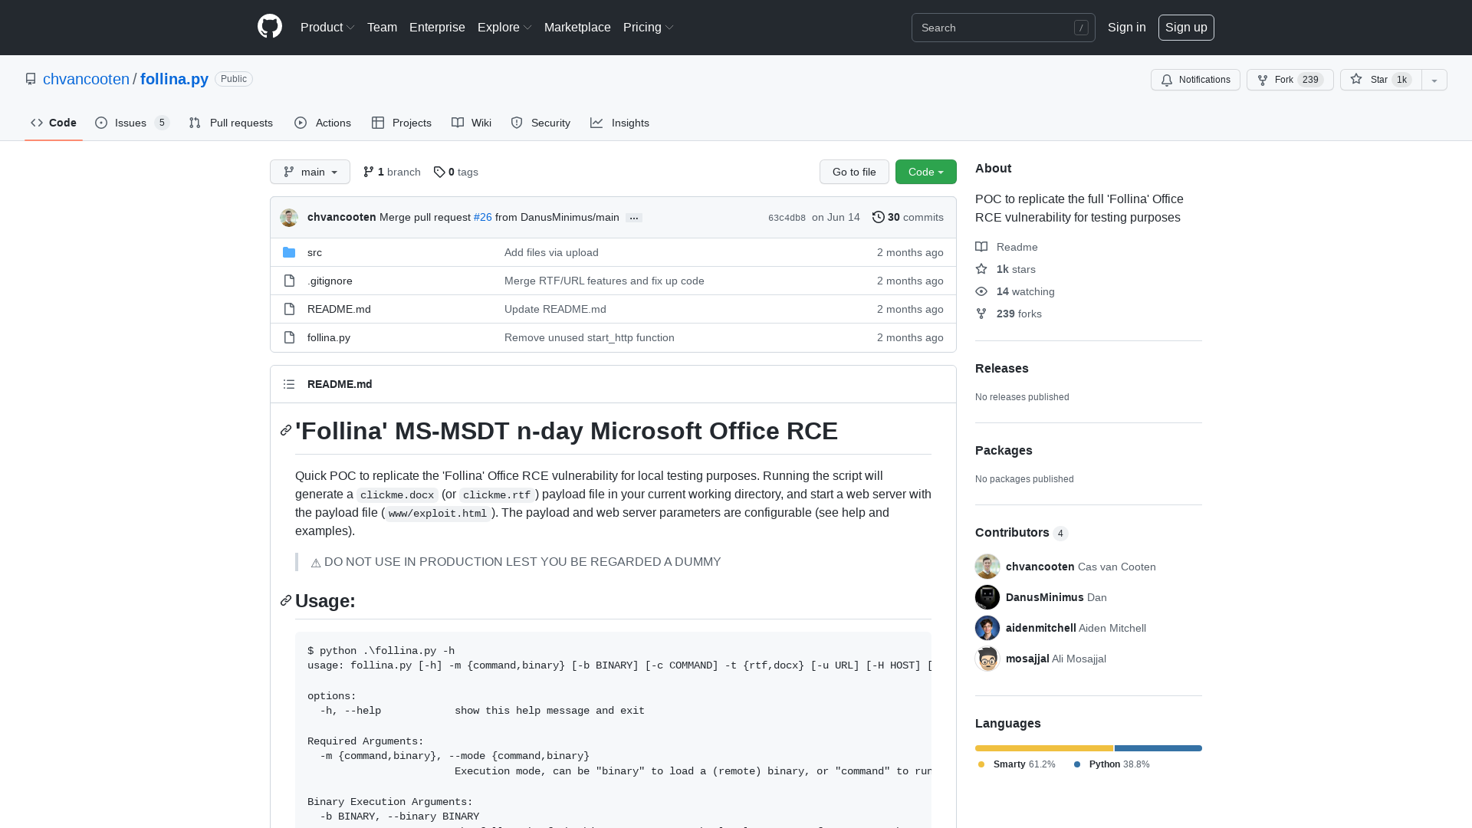Open the main branch selector dropdown
This screenshot has width=1472, height=828.
[310, 172]
